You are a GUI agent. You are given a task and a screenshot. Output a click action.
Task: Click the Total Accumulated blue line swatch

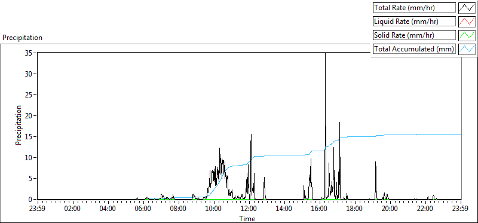click(x=467, y=49)
